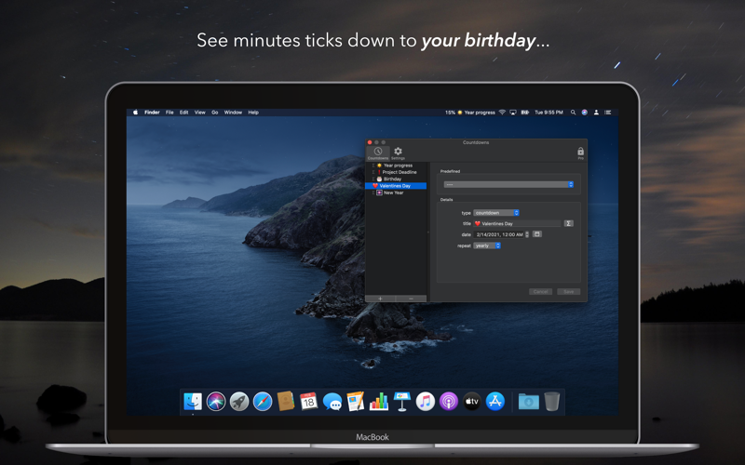This screenshot has width=745, height=465.
Task: Click the title field Valentines Day
Action: tap(517, 223)
